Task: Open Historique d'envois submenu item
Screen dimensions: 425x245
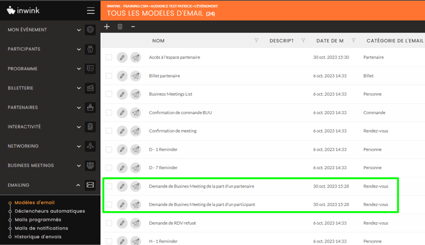Action: (38, 236)
